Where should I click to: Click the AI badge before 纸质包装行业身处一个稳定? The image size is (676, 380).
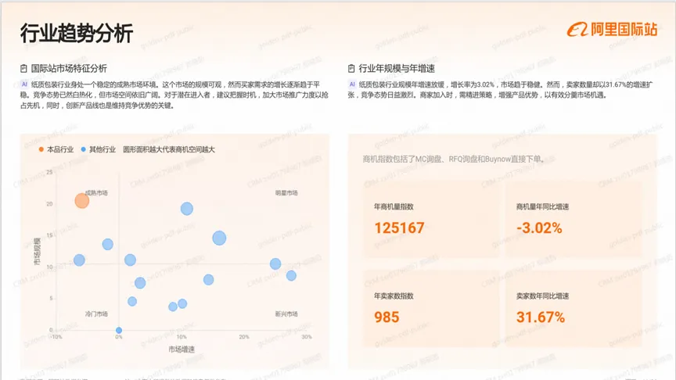point(24,84)
